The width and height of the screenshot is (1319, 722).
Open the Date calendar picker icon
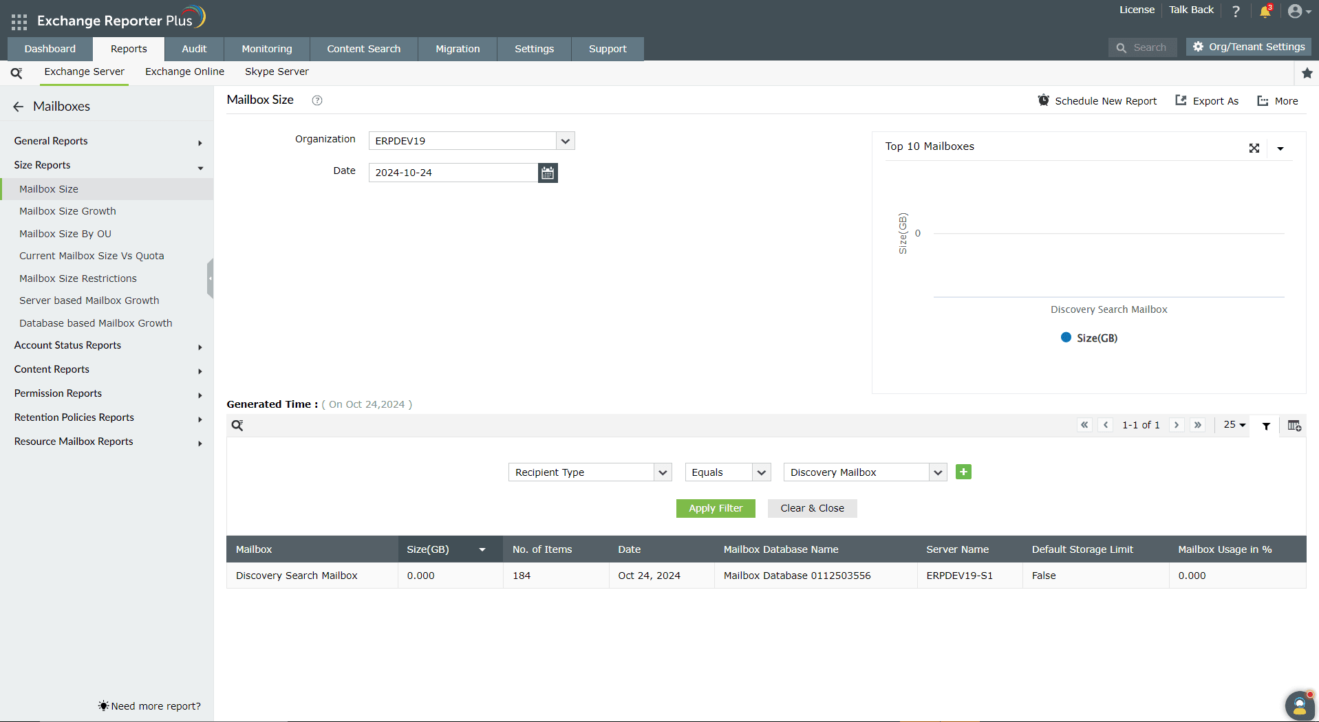548,173
